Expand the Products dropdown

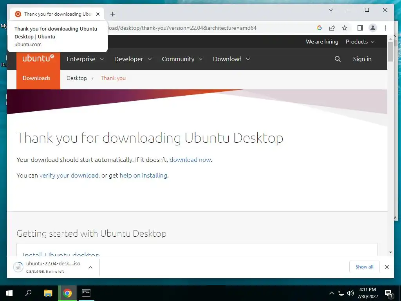click(360, 42)
